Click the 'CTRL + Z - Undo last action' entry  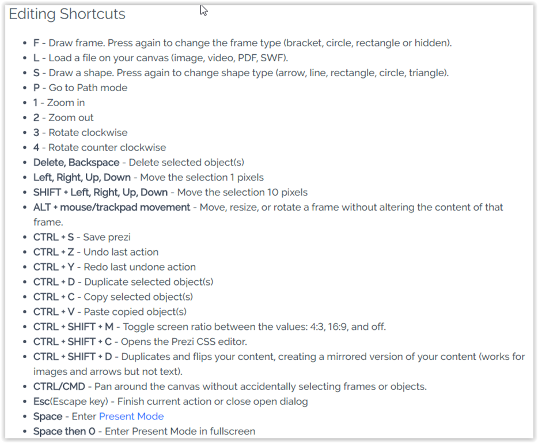(x=96, y=252)
